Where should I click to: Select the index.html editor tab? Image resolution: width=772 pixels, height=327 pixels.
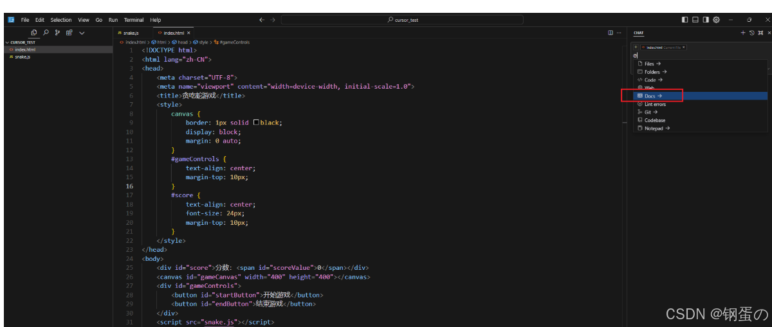(174, 33)
